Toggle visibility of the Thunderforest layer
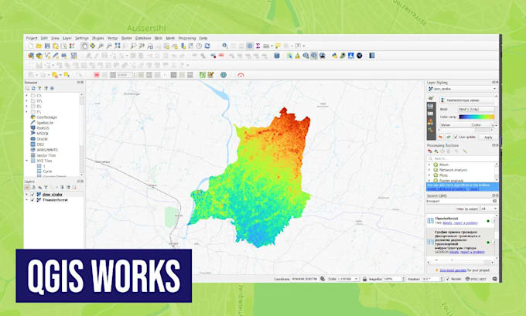The width and height of the screenshot is (526, 316). coord(32,199)
